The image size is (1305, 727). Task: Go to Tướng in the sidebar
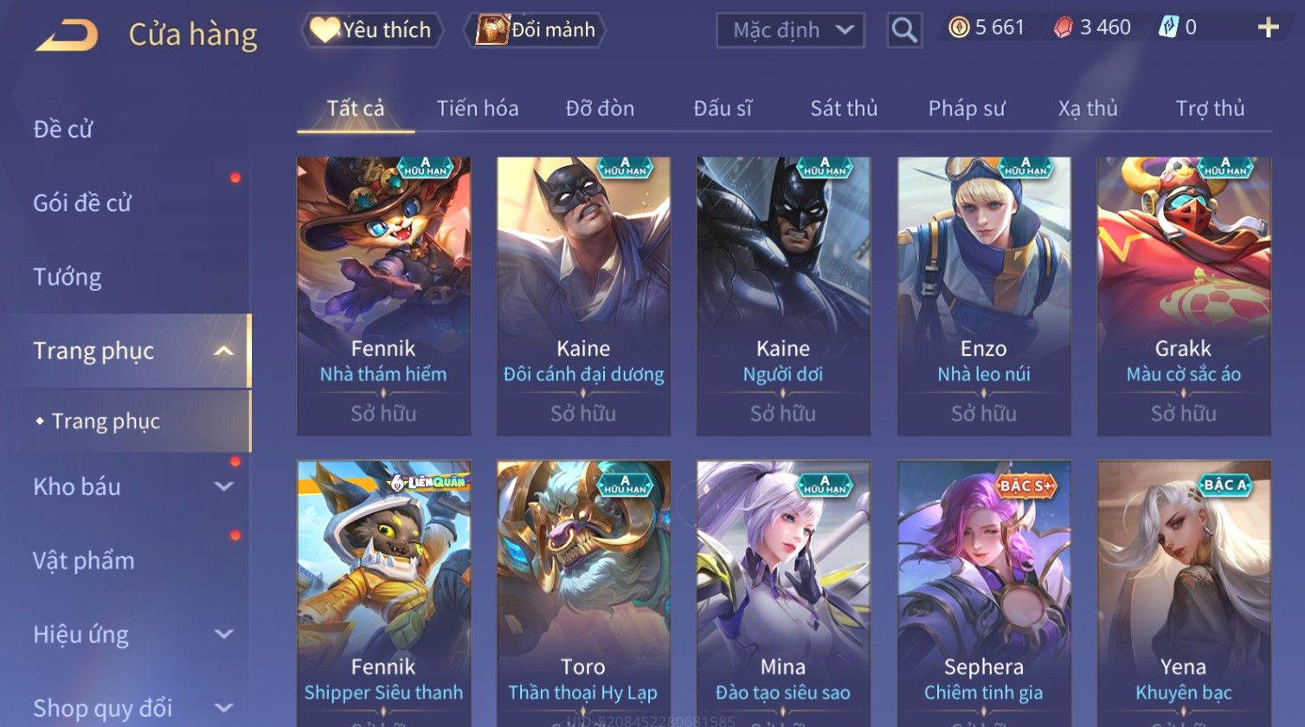[x=67, y=277]
